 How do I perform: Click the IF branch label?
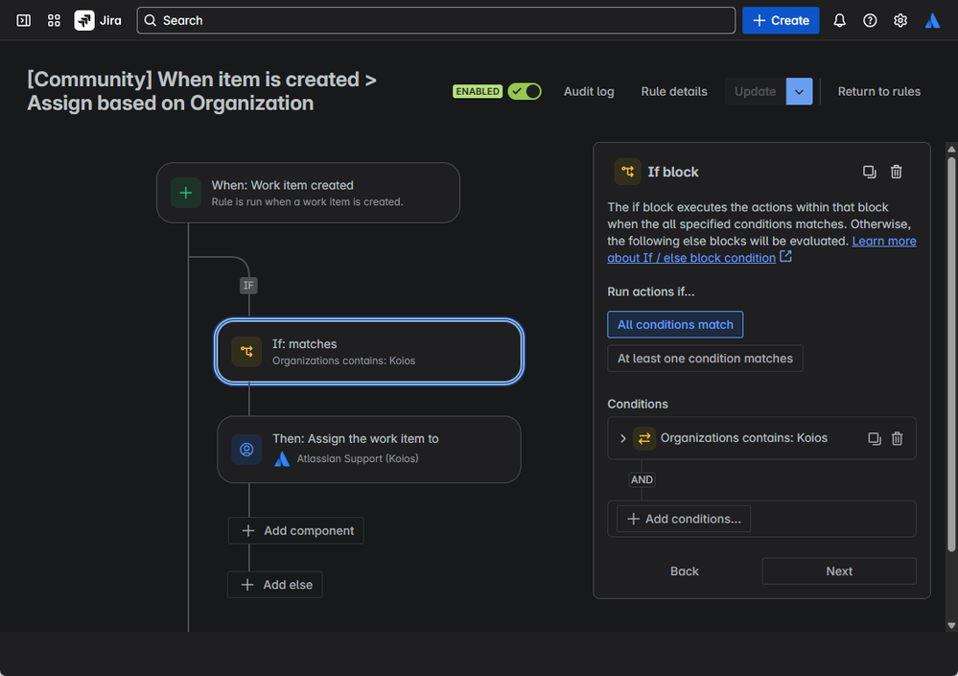point(248,285)
